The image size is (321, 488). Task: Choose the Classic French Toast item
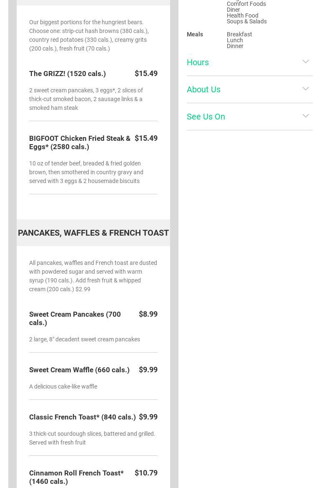click(x=83, y=417)
